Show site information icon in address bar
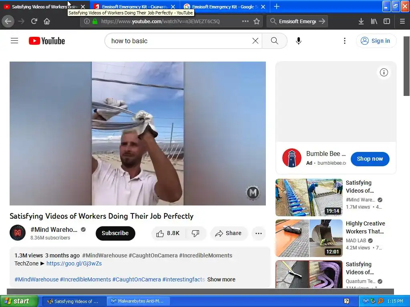 tap(87, 22)
